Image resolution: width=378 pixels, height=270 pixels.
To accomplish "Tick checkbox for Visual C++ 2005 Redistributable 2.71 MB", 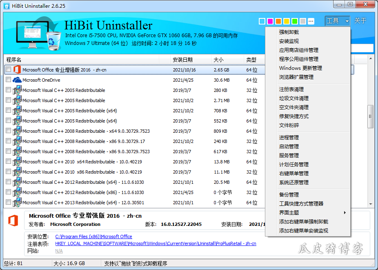I will (x=9, y=100).
